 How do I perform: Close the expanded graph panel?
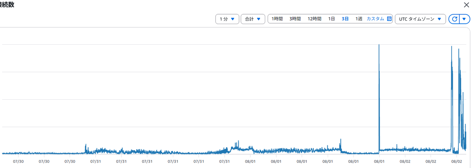click(466, 5)
